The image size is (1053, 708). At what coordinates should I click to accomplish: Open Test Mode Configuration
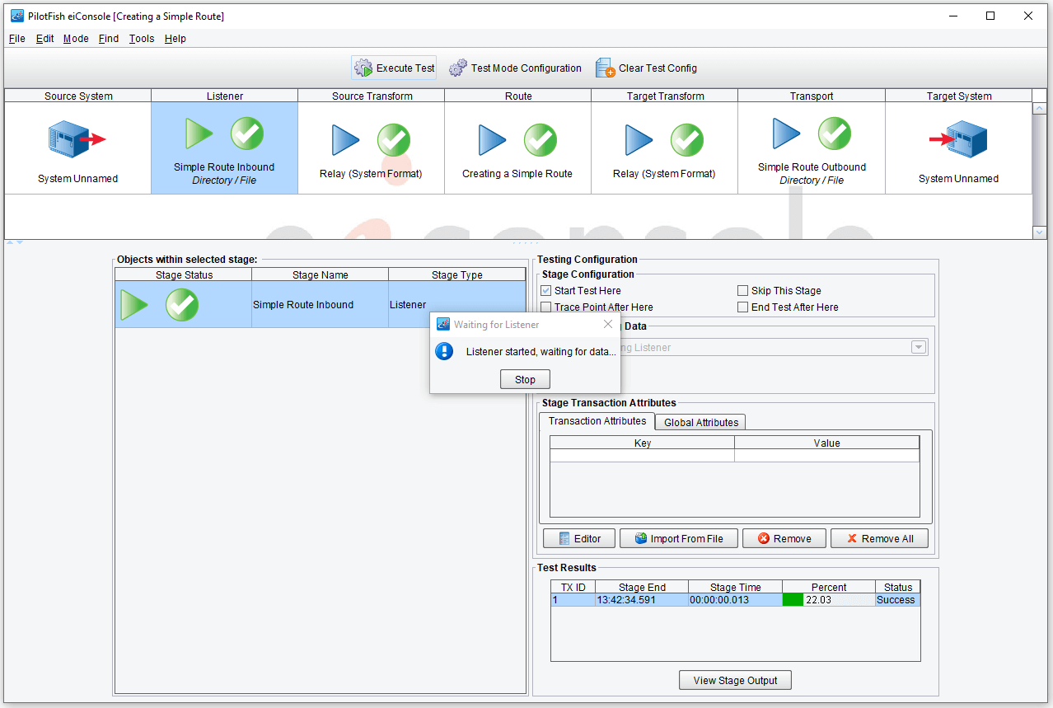click(516, 68)
